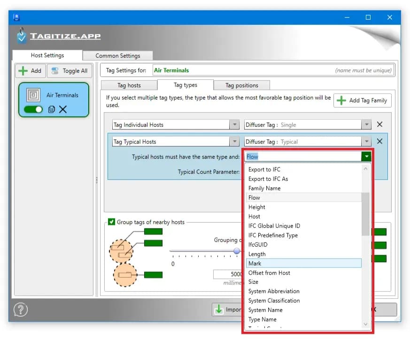Click the Tag Settings name input field
This screenshot has height=344, width=410.
pyautogui.click(x=273, y=70)
